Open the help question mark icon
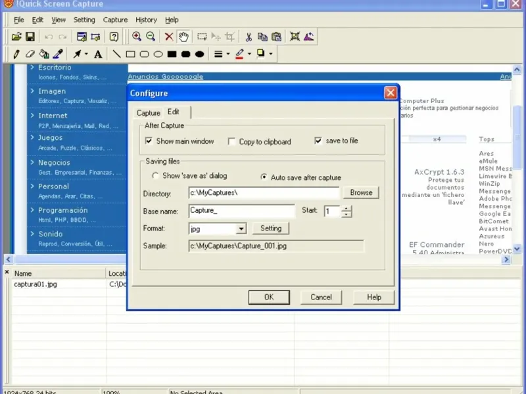Viewport: 526px width, 394px height. point(114,37)
